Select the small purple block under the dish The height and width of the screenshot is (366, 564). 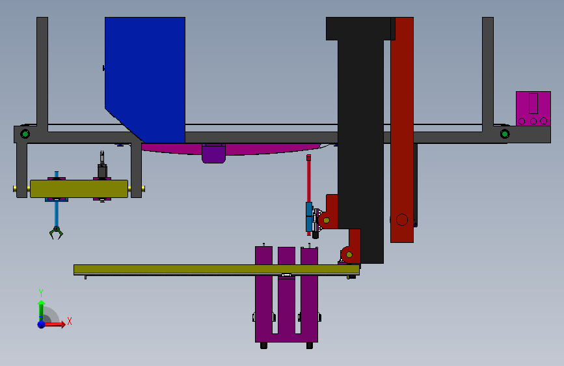[x=213, y=153]
